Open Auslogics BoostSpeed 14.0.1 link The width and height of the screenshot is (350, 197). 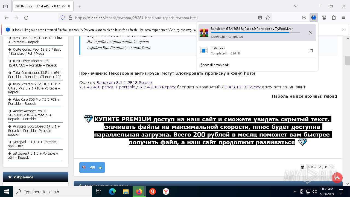(x=34, y=131)
